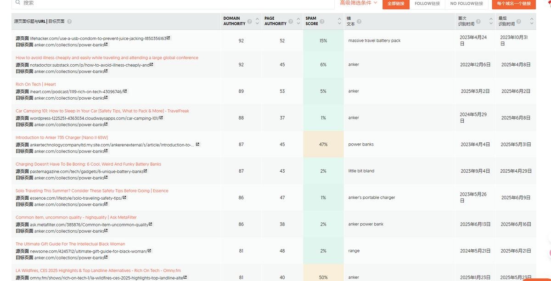Toggle sort arrows for Domain Authority column
The width and height of the screenshot is (551, 281).
click(x=257, y=21)
